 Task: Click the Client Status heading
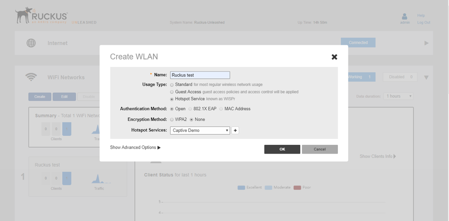click(x=175, y=175)
